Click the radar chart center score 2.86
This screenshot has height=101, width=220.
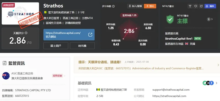point(129,31)
